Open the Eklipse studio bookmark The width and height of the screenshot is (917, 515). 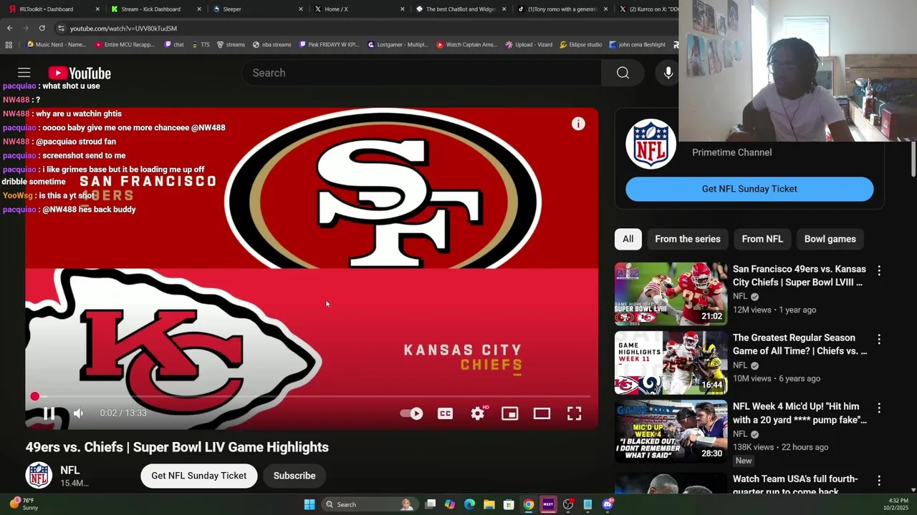[581, 44]
